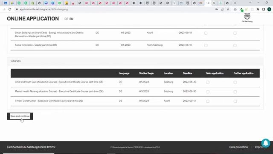Switch language to DE
Image resolution: width=273 pixels, height=154 pixels.
click(66, 19)
